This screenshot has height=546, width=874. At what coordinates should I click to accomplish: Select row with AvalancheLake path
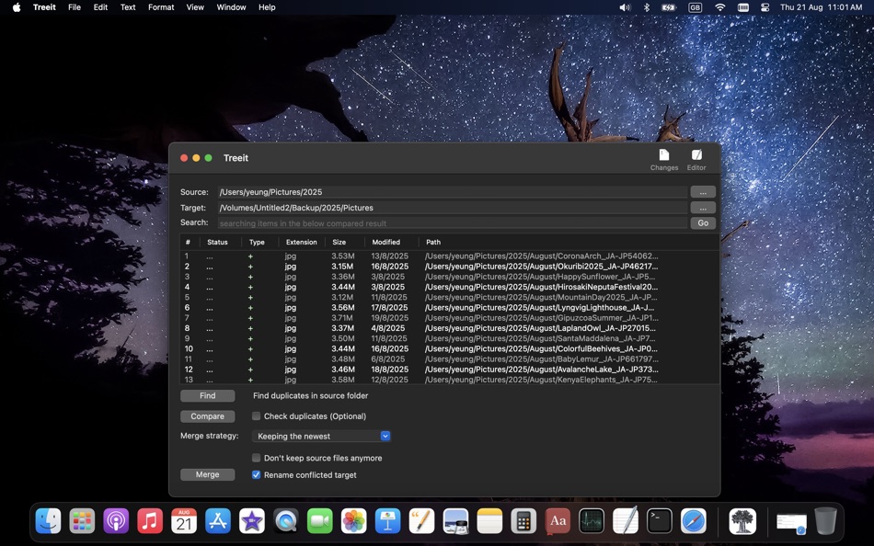tap(449, 370)
